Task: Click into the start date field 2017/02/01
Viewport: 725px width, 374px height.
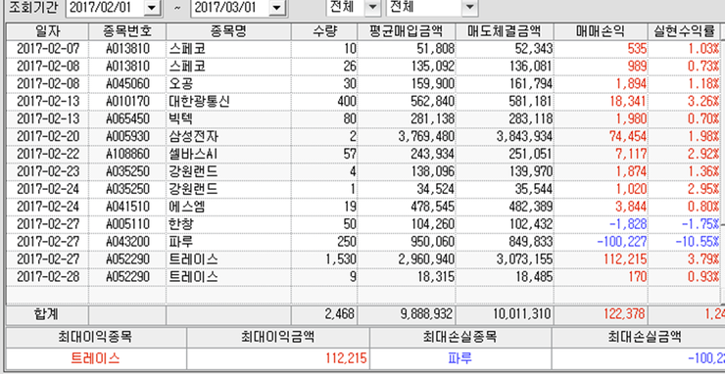Action: point(106,8)
